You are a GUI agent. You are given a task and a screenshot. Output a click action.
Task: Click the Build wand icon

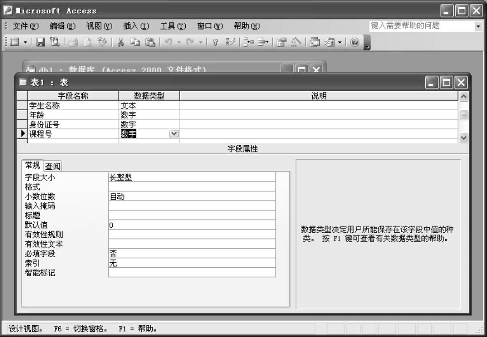[x=296, y=42]
